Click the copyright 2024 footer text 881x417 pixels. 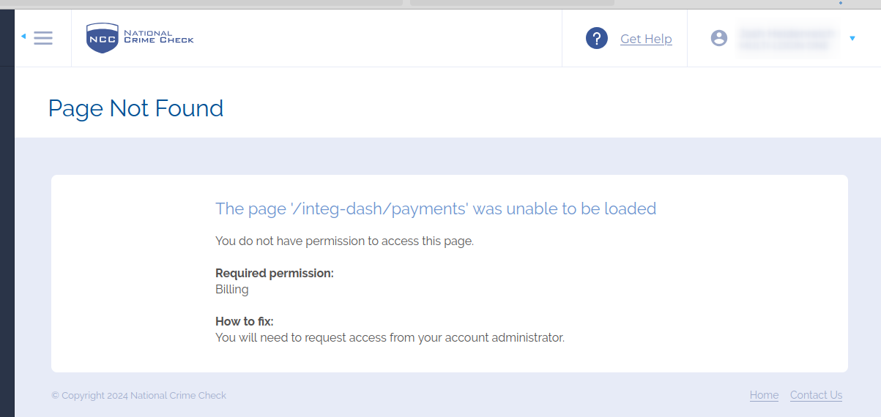coord(138,395)
